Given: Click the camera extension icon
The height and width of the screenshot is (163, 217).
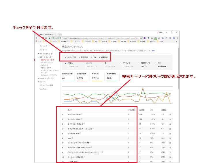Looking at the screenshot, I should pos(152,38).
